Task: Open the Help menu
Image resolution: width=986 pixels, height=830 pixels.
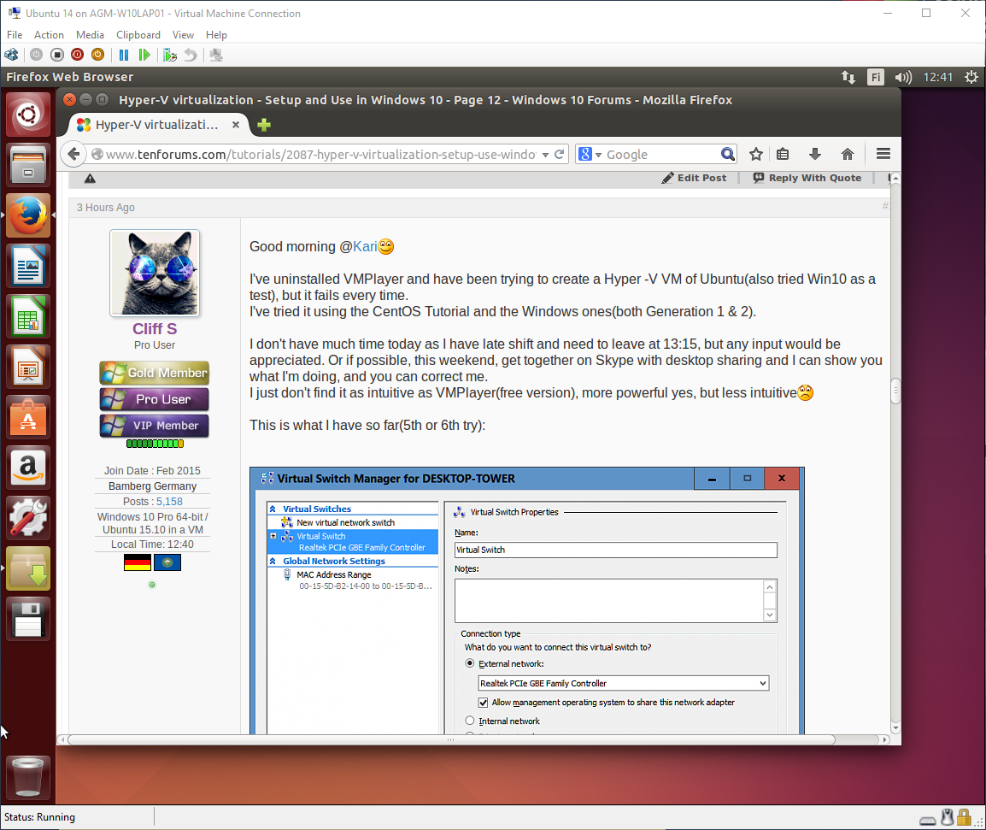Action: click(x=216, y=35)
